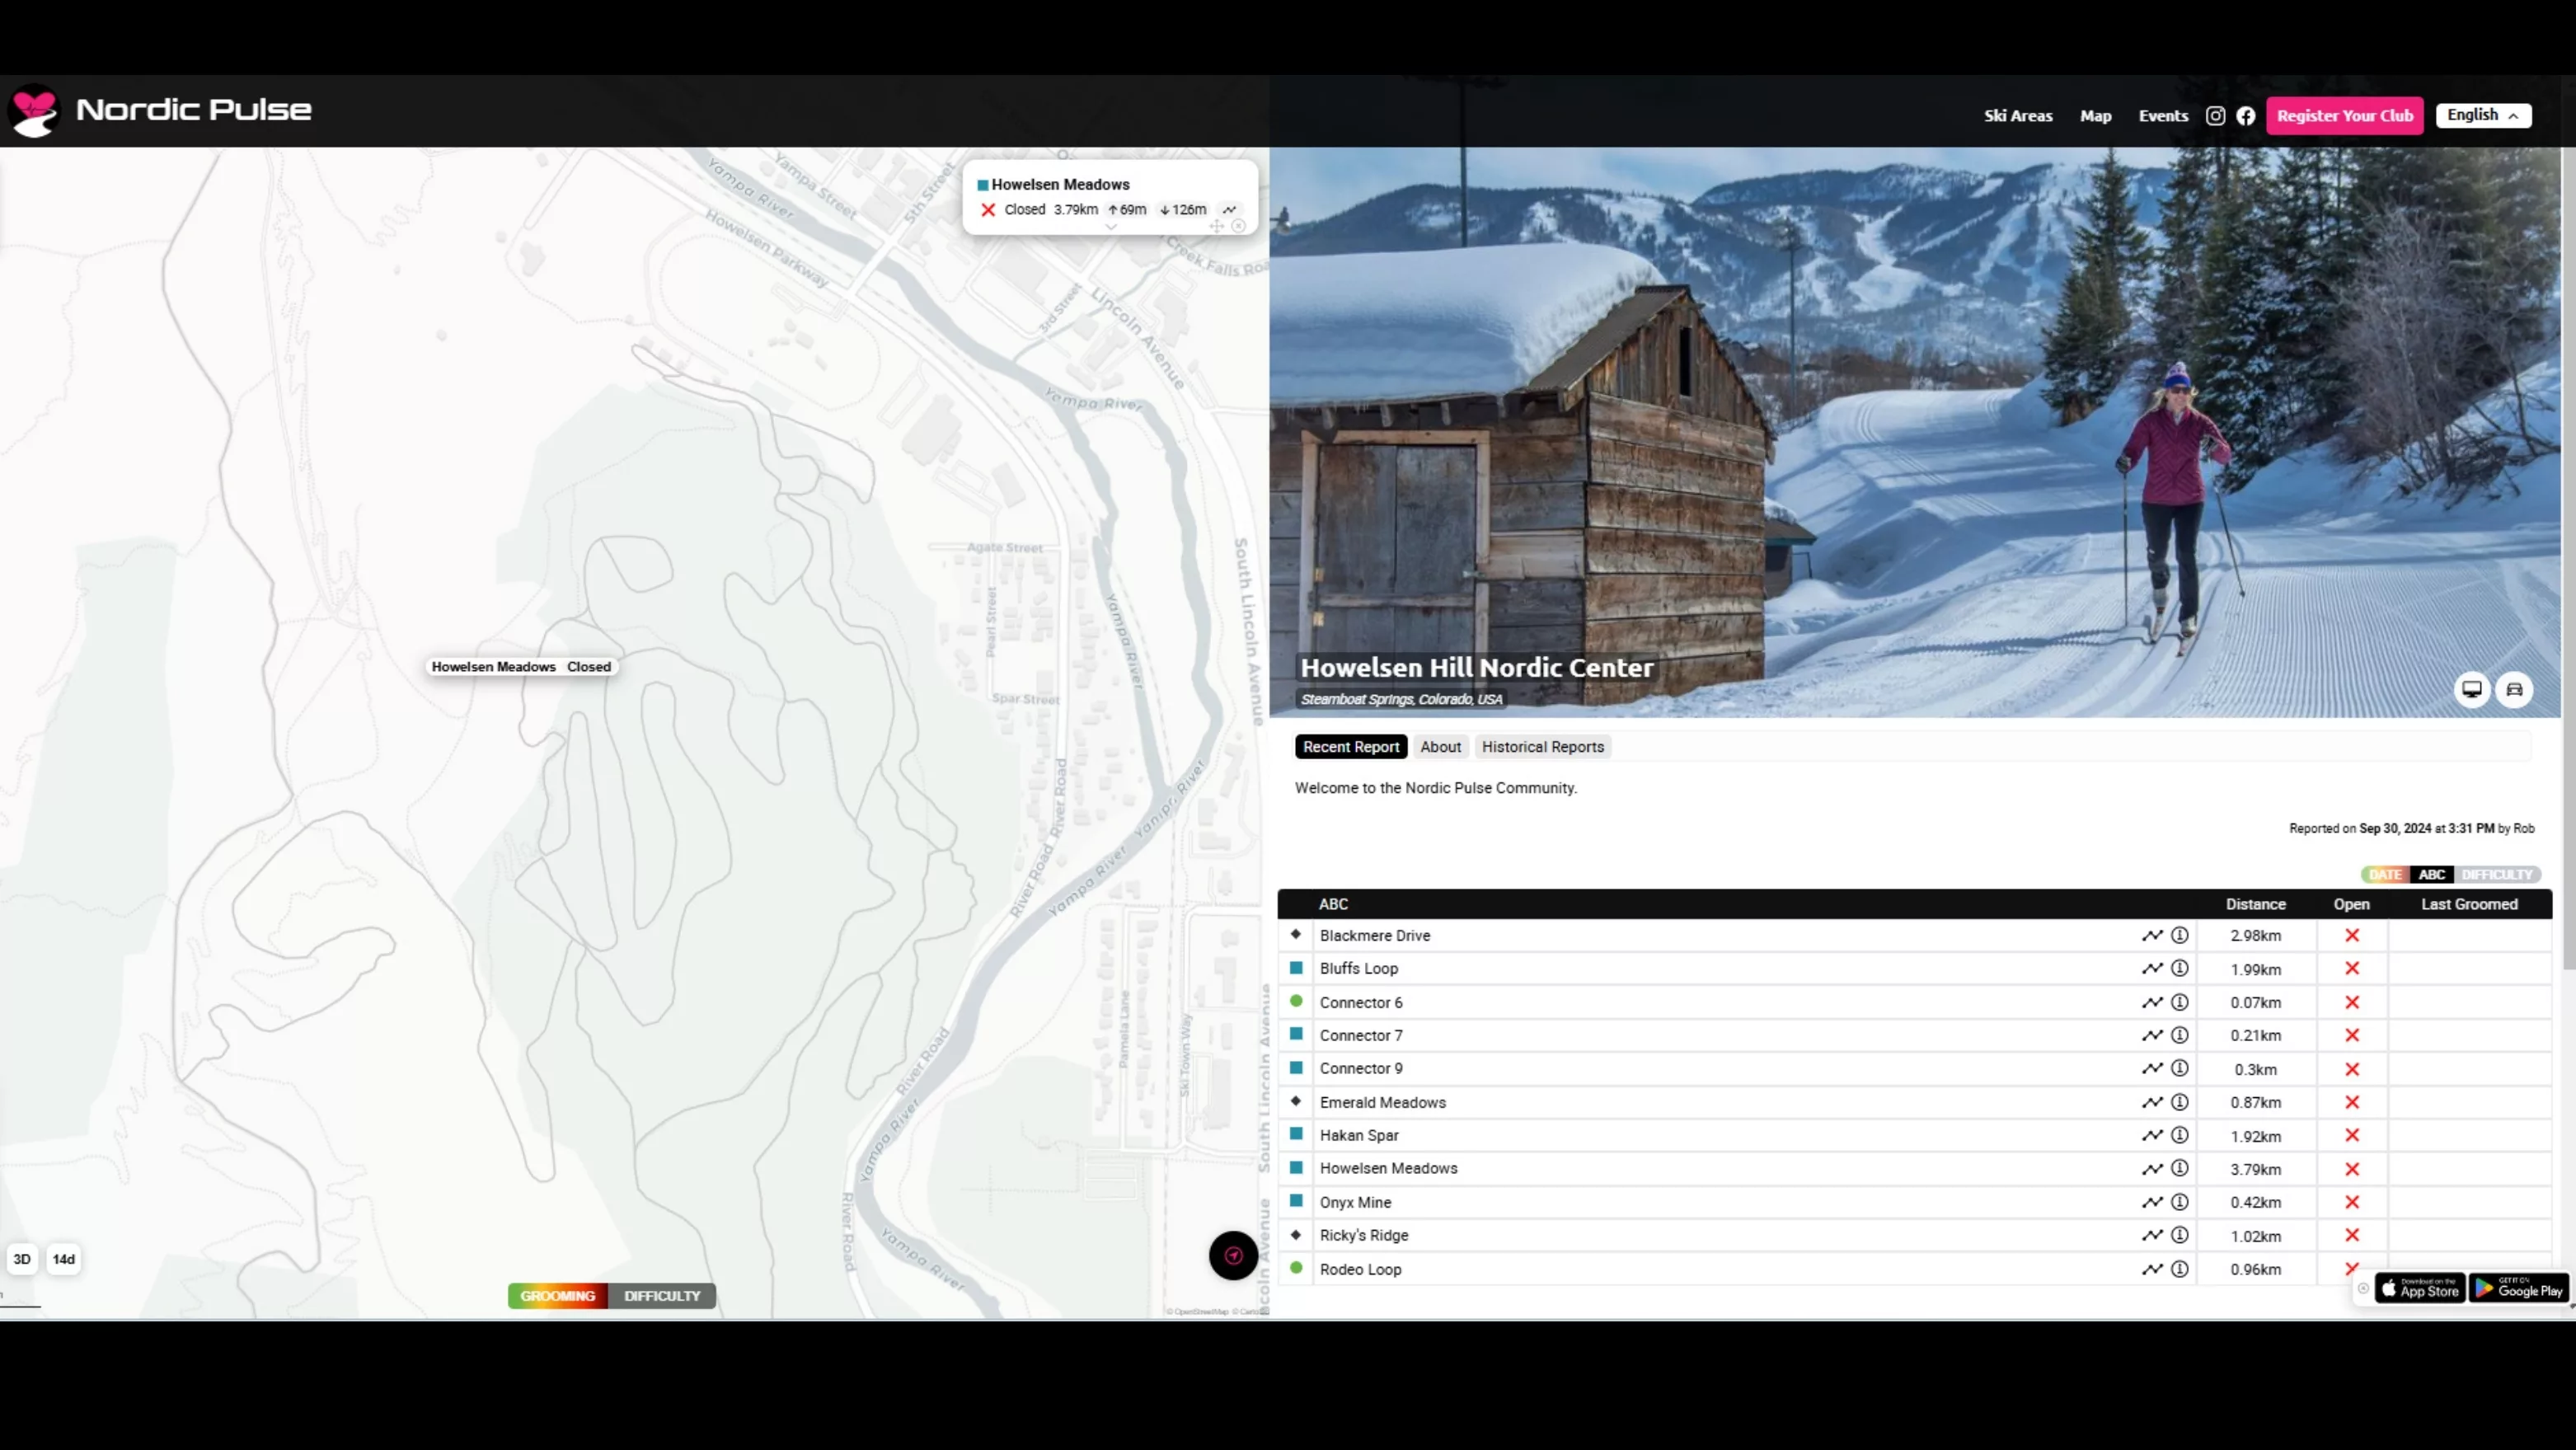Screen dimensions: 2576x1450
Task: Open the Facebook icon in header
Action: (2246, 116)
